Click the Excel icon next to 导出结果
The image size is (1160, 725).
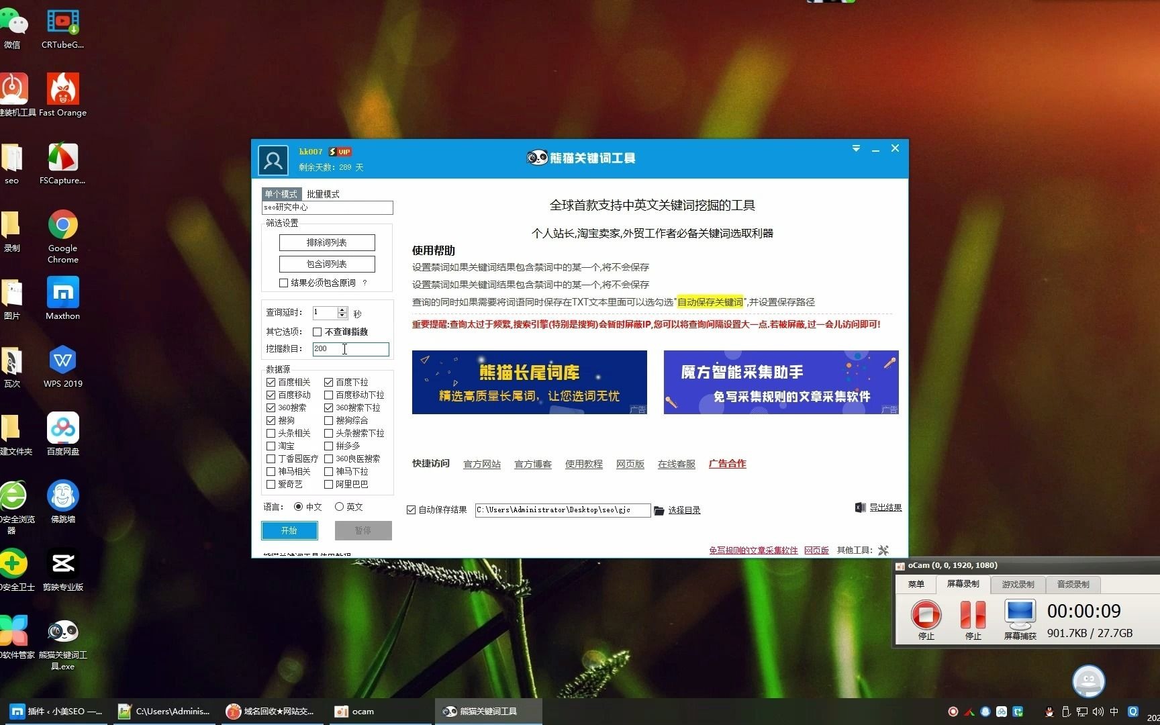pos(860,507)
